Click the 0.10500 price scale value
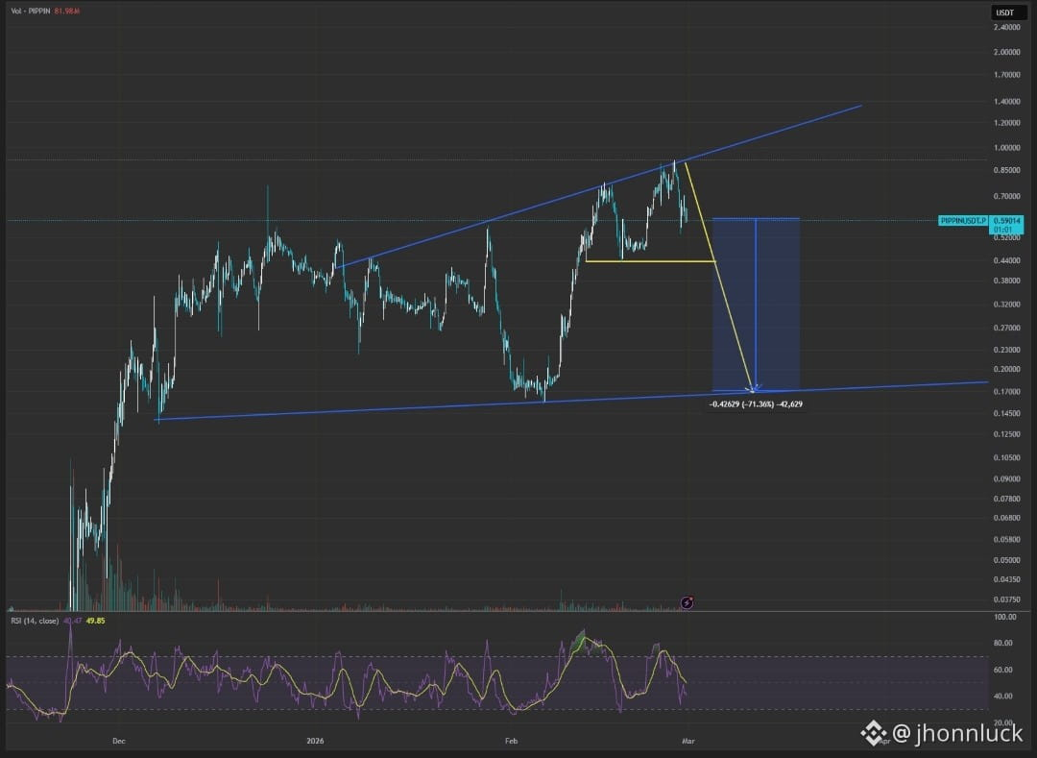Viewport: 1037px width, 758px height. (1006, 457)
